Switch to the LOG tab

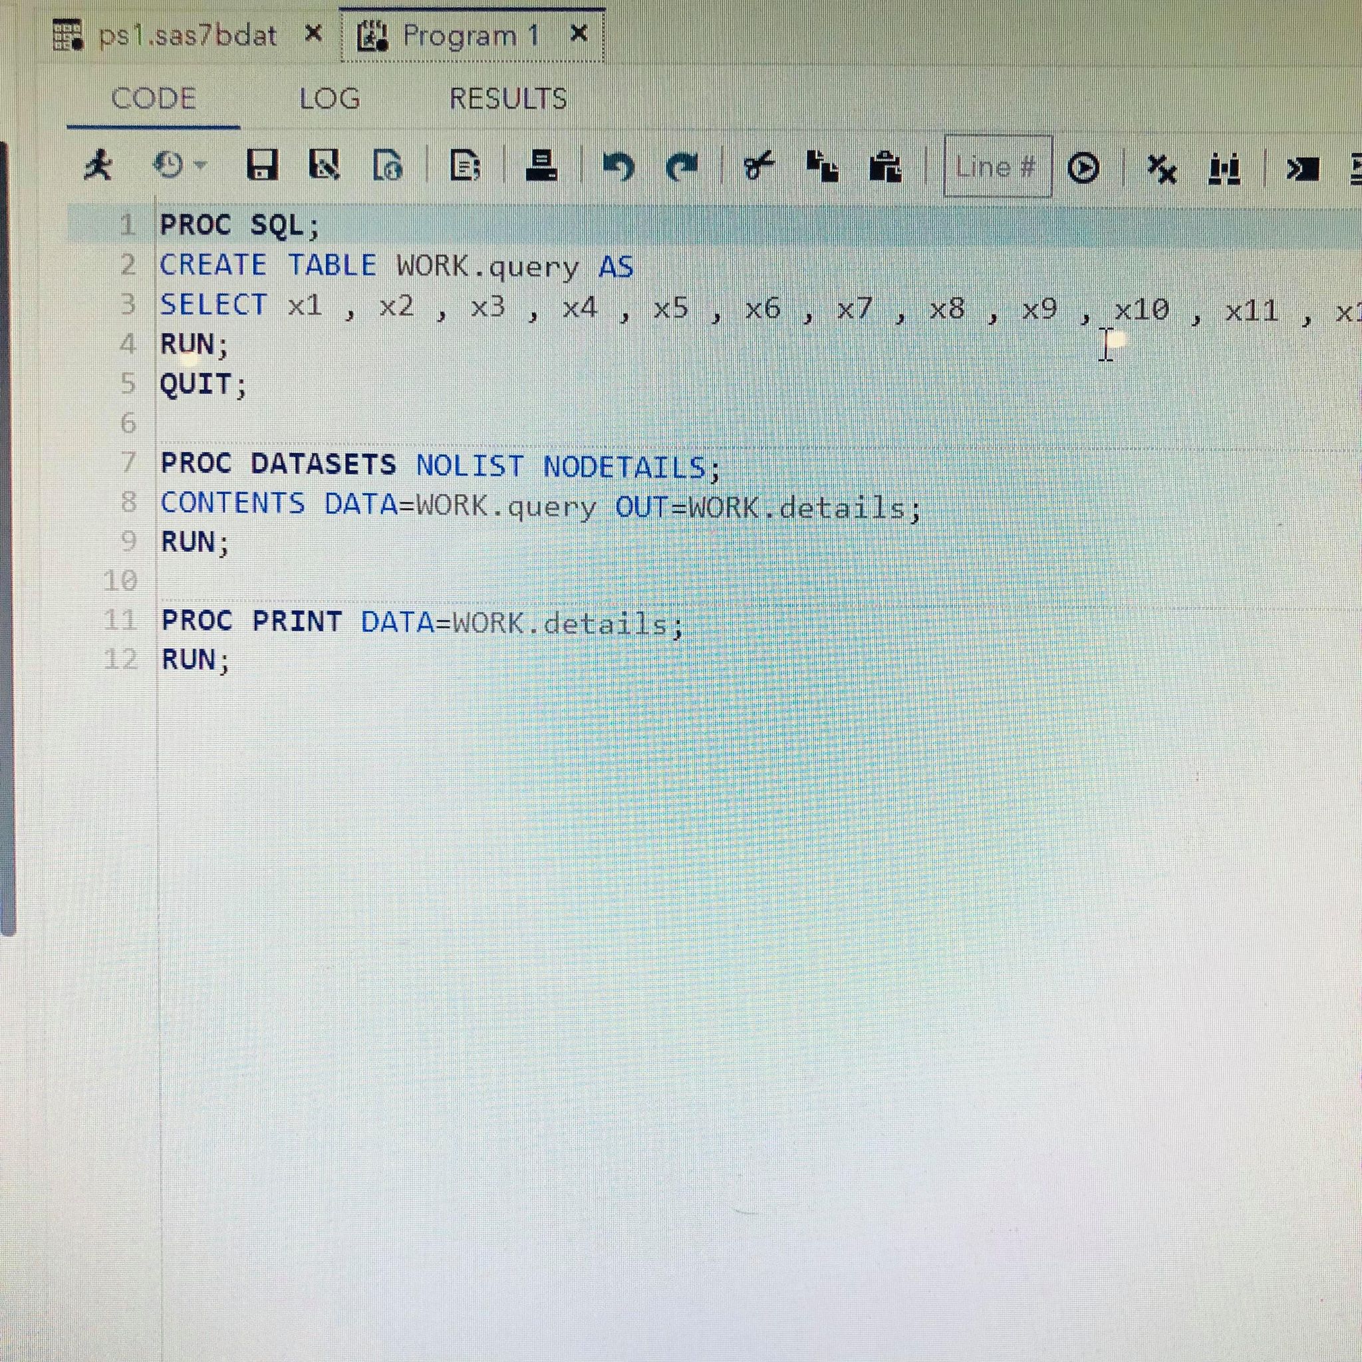[329, 98]
